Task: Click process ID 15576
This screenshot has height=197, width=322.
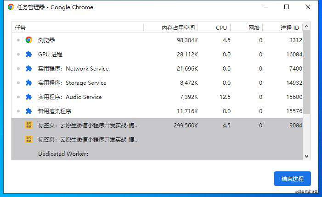Action: pos(294,111)
